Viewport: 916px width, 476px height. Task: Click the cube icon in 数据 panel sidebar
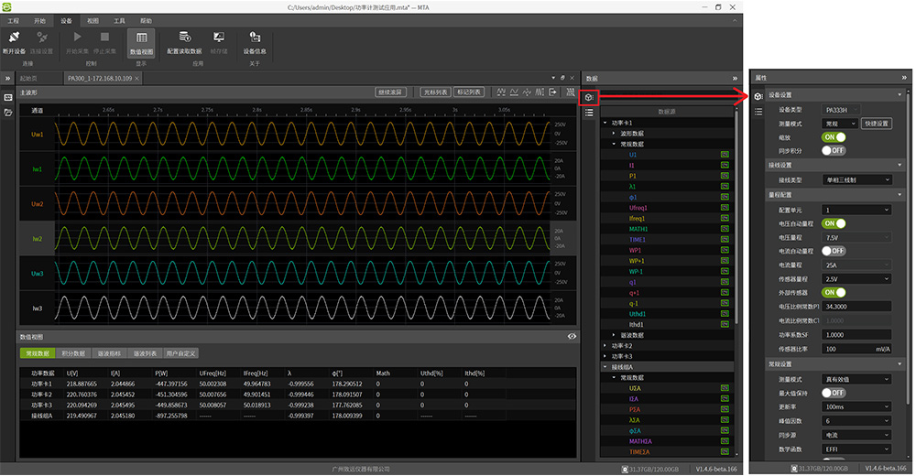click(x=589, y=97)
